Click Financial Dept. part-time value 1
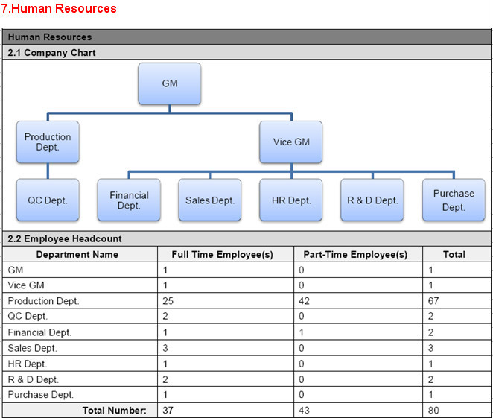 (301, 332)
